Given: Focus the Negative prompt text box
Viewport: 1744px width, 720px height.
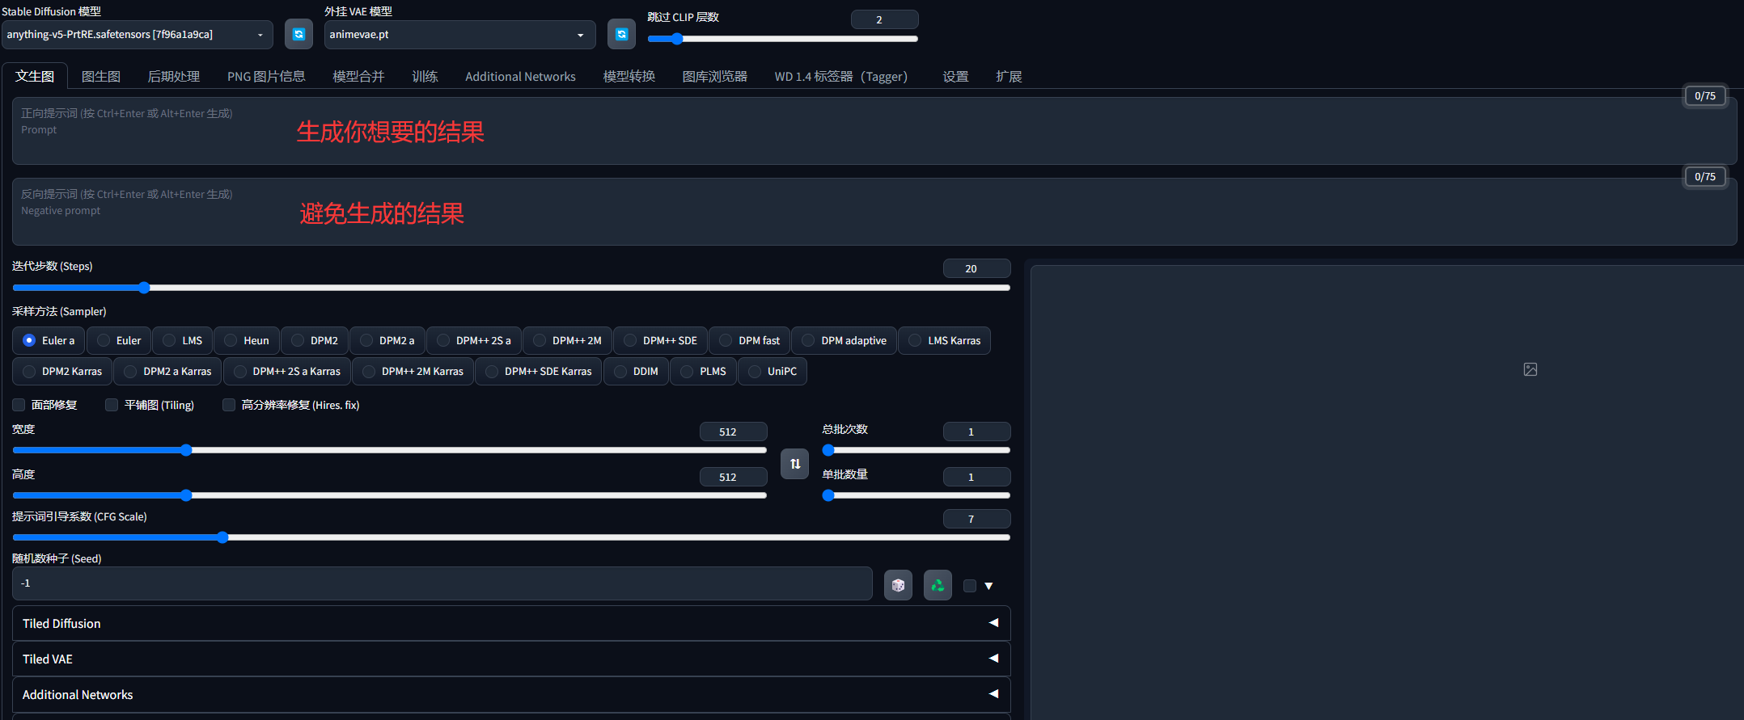Looking at the screenshot, I should tap(874, 212).
